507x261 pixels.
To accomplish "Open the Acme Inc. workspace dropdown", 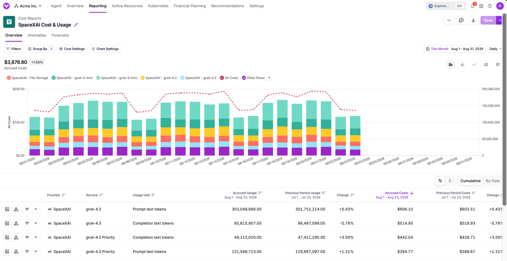I will (28, 6).
